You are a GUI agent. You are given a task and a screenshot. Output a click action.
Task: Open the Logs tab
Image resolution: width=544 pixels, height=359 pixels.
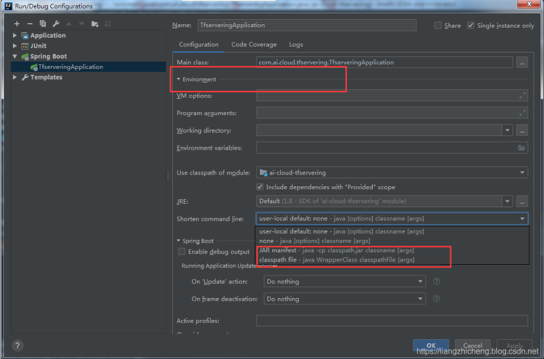[296, 45]
